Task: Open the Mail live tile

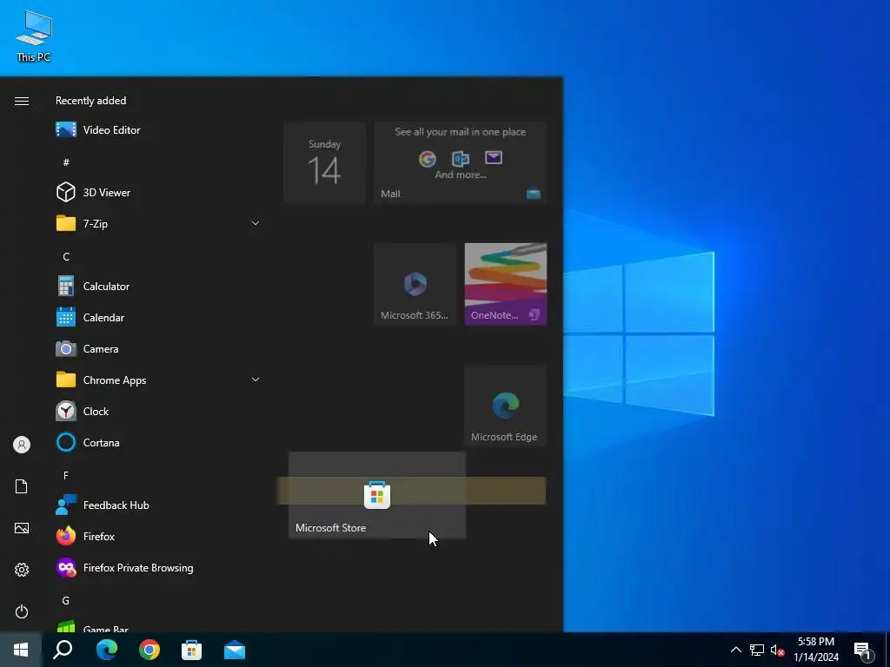Action: [x=461, y=162]
